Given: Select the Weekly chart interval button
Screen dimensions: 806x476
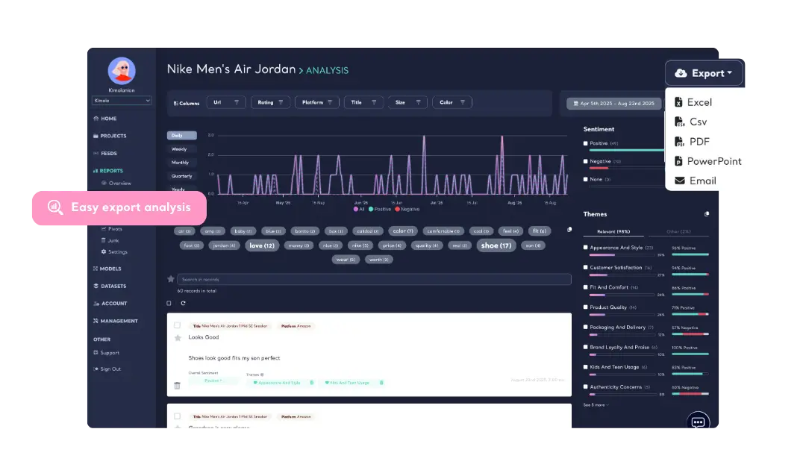Looking at the screenshot, I should tap(181, 149).
